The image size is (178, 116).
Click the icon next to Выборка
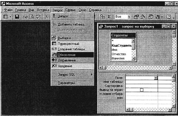[x=54, y=38]
